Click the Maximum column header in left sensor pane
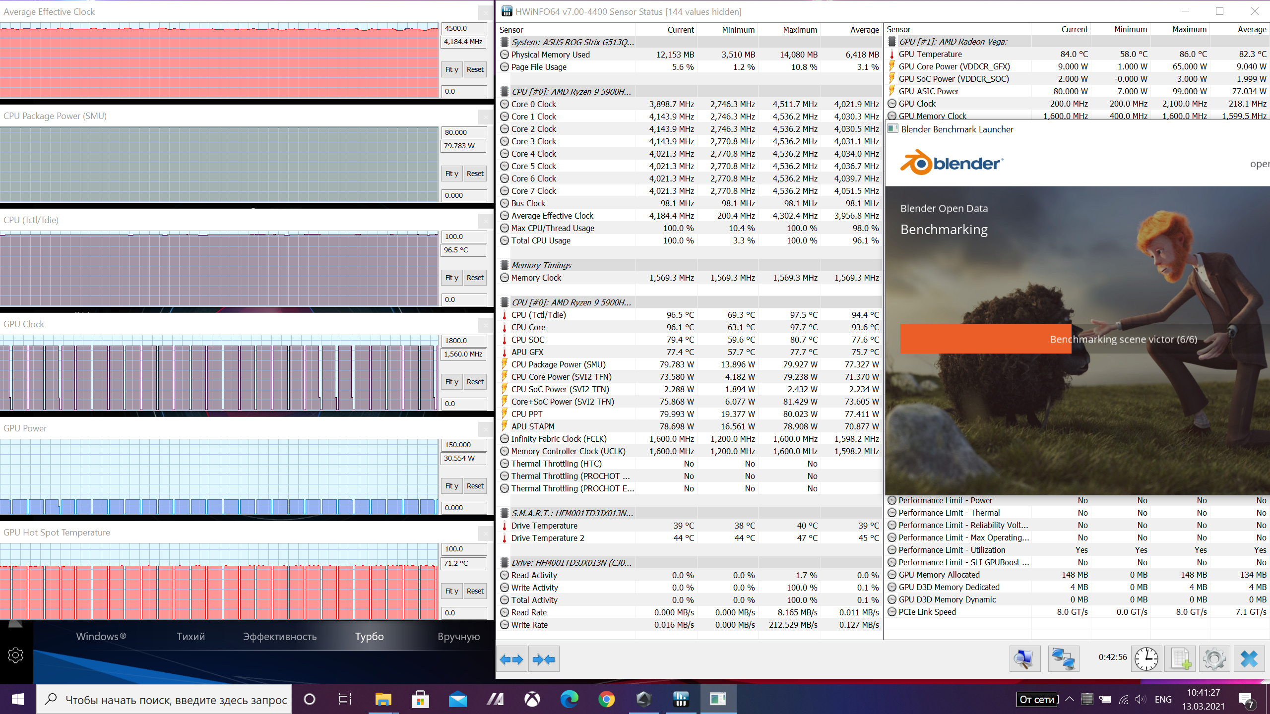Viewport: 1270px width, 714px height. coord(789,30)
